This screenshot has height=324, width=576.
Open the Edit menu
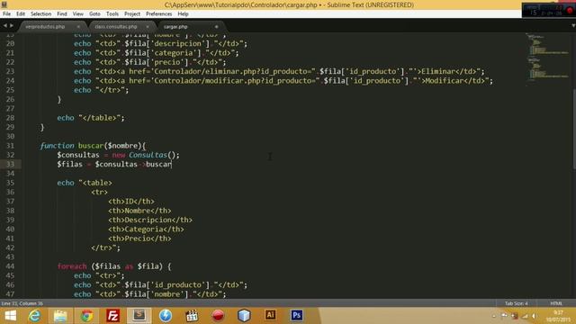[21, 14]
